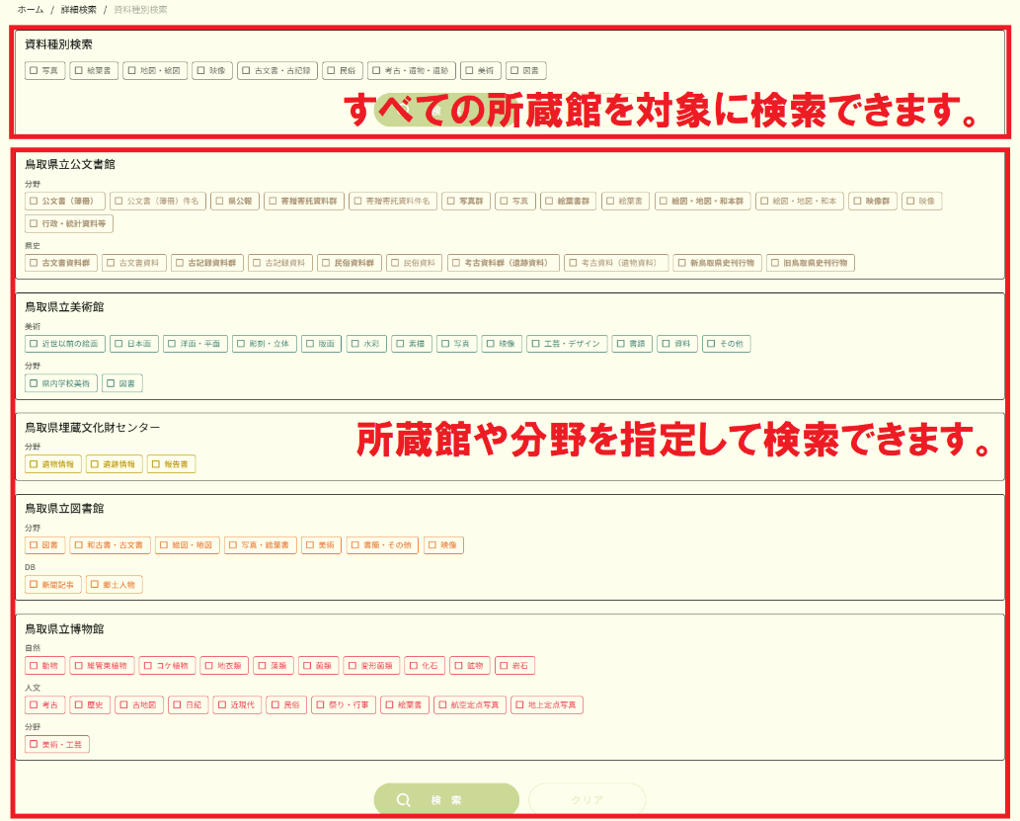Check コケ植物 under 博物館の自然分野
The height and width of the screenshot is (821, 1020).
(x=149, y=665)
